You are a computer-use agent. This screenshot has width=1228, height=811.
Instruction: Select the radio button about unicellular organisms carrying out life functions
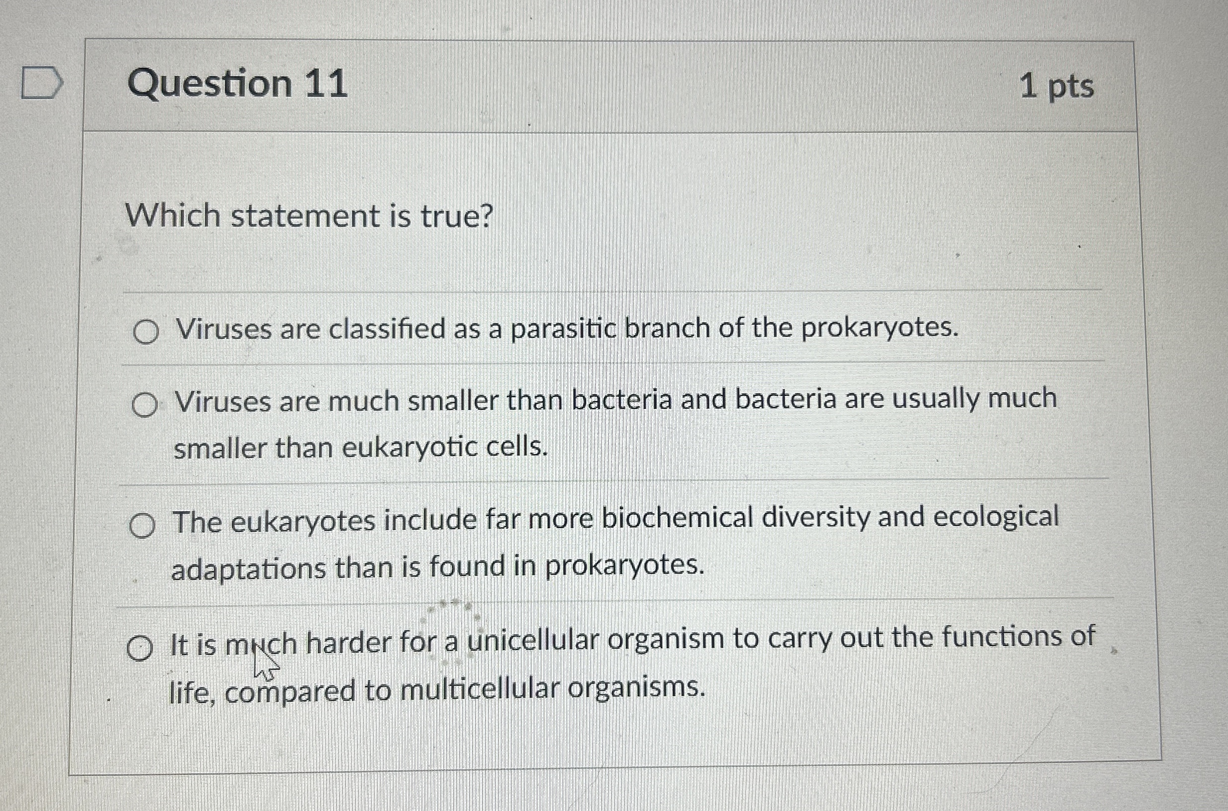pos(140,646)
